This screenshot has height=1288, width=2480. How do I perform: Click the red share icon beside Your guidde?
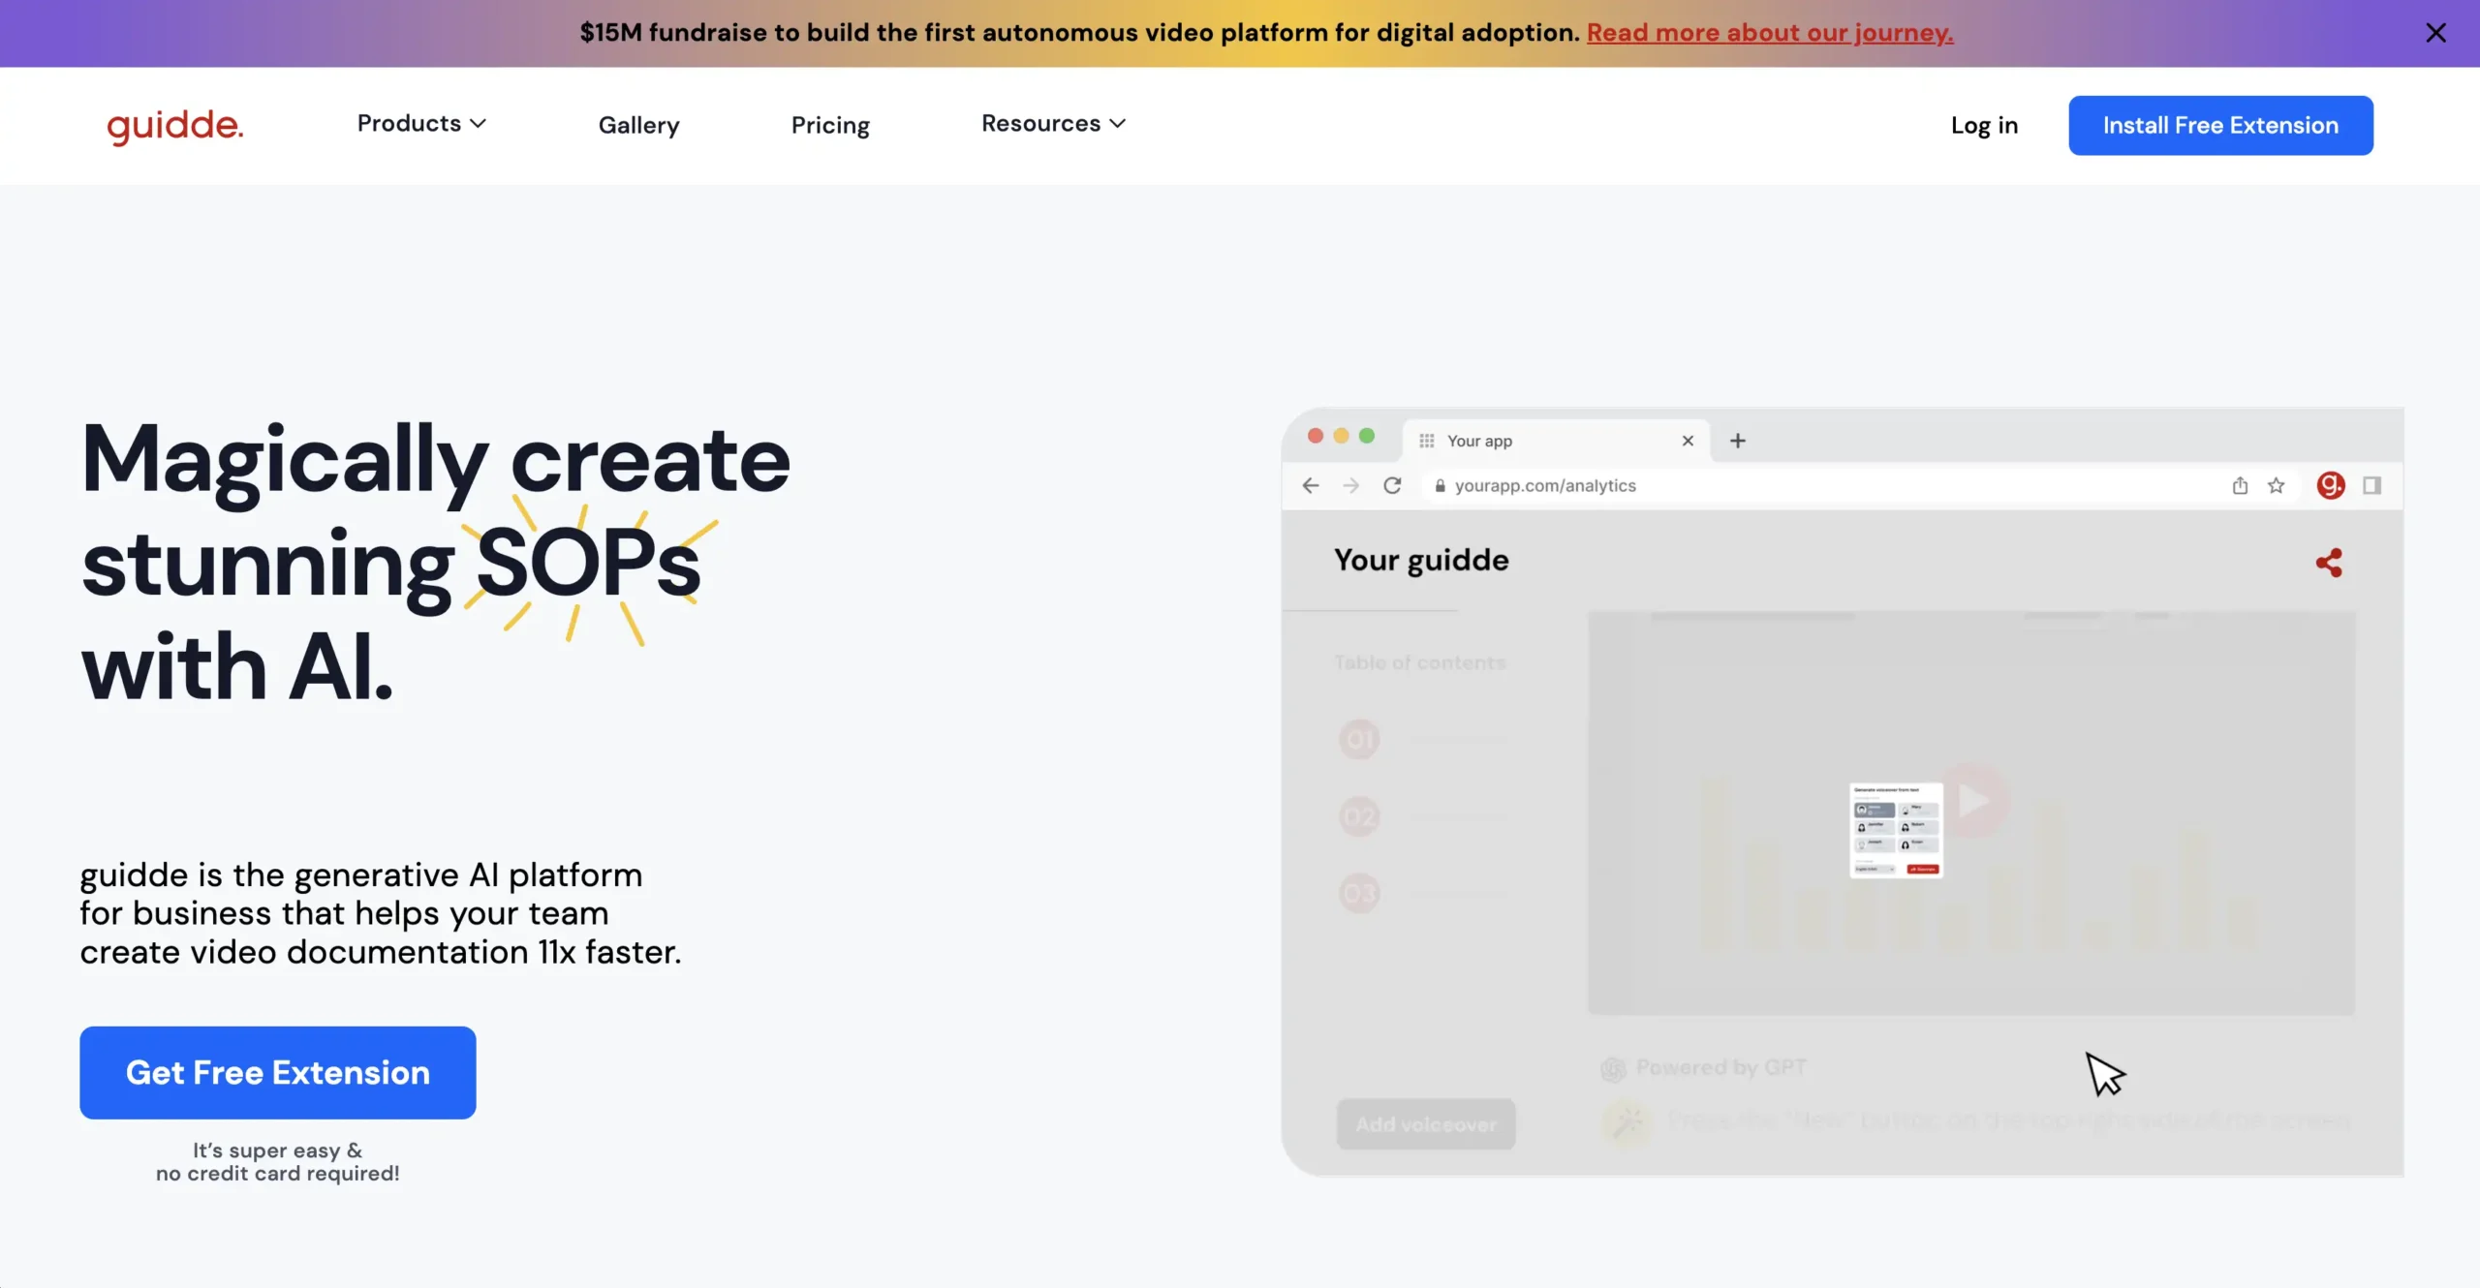tap(2329, 563)
